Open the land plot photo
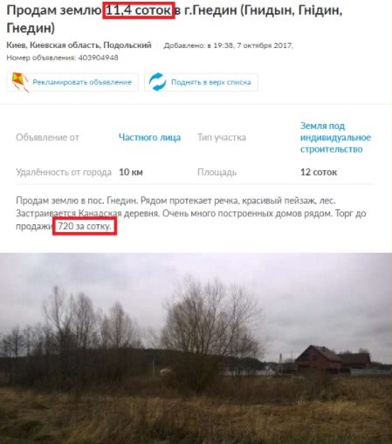Screen dimensions: 392x444 pos(196,348)
